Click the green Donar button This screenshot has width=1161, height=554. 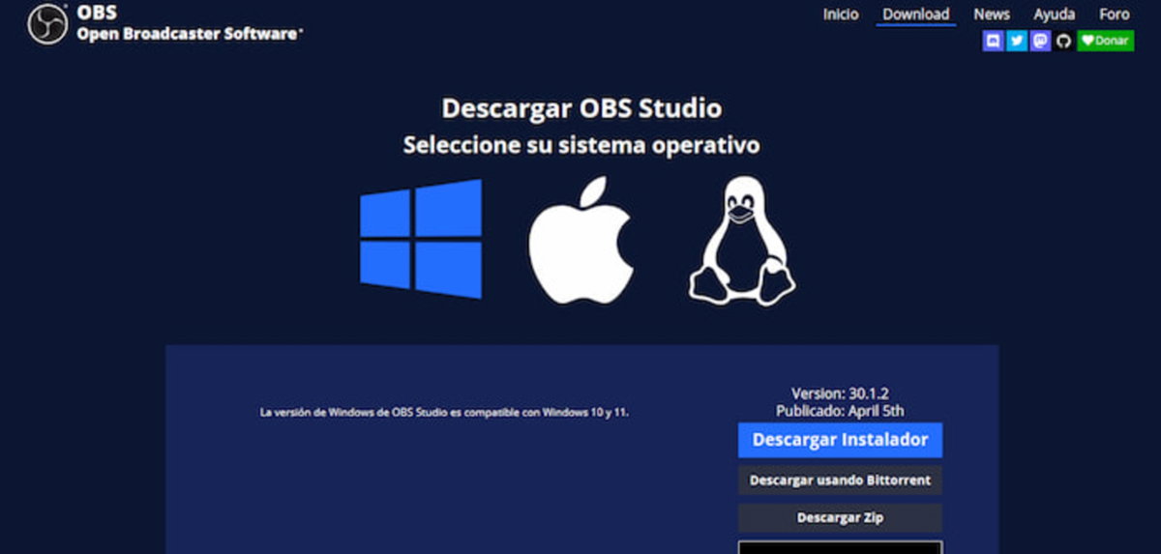click(1105, 41)
